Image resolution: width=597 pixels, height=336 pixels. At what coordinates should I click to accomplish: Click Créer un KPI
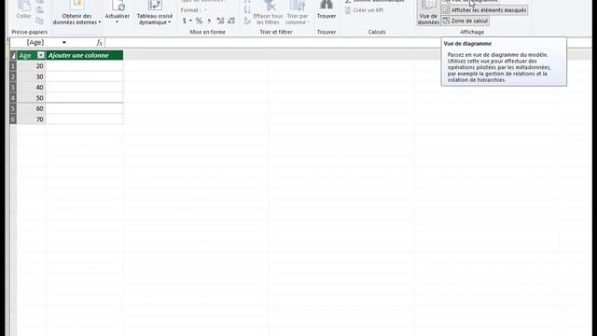365,10
